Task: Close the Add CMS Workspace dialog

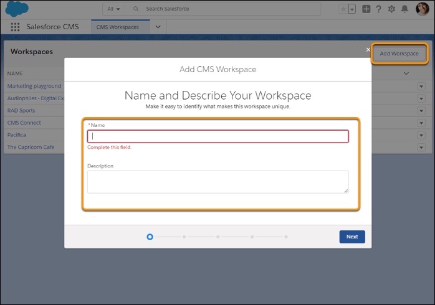Action: click(368, 50)
